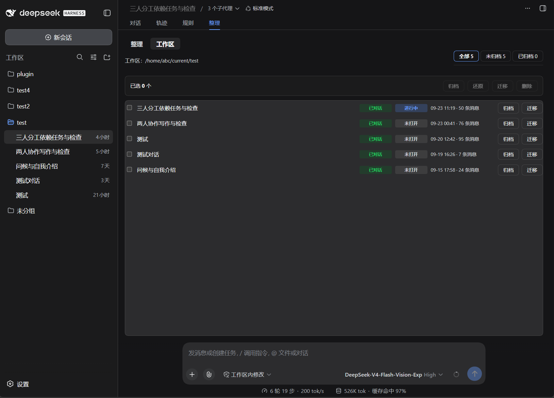554x398 pixels.
Task: Attach a file with paperclip icon
Action: point(209,374)
